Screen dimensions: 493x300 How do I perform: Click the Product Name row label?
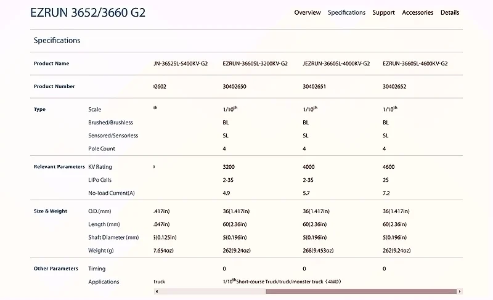pos(51,63)
